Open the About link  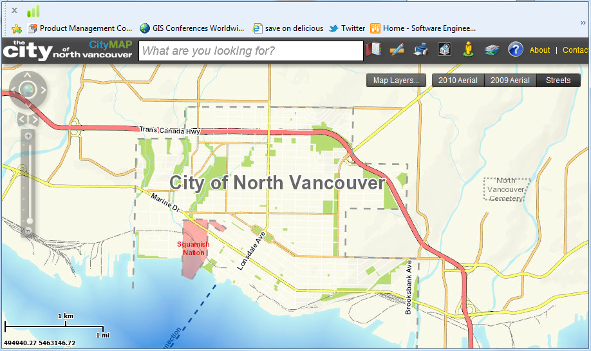tap(539, 50)
